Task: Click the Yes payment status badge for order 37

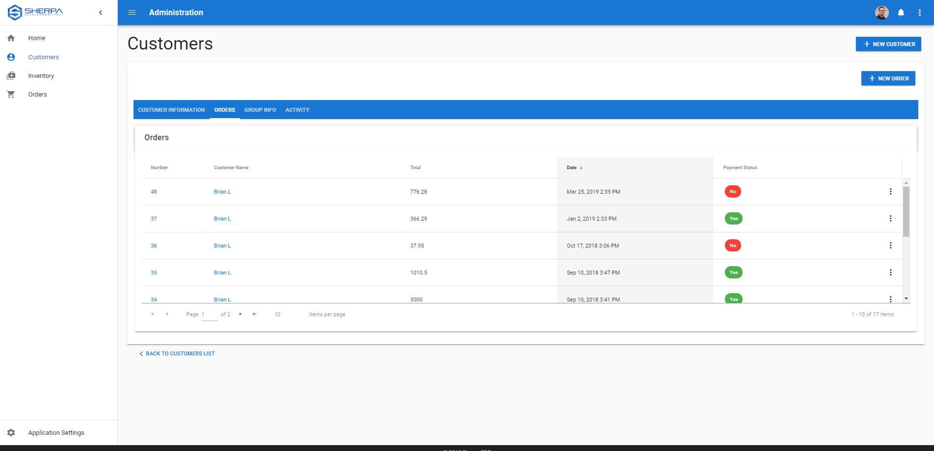Action: (x=733, y=218)
